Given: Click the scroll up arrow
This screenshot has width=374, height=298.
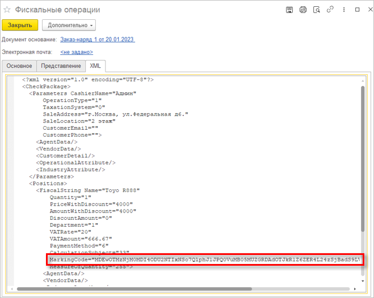Looking at the screenshot, I should (363, 79).
